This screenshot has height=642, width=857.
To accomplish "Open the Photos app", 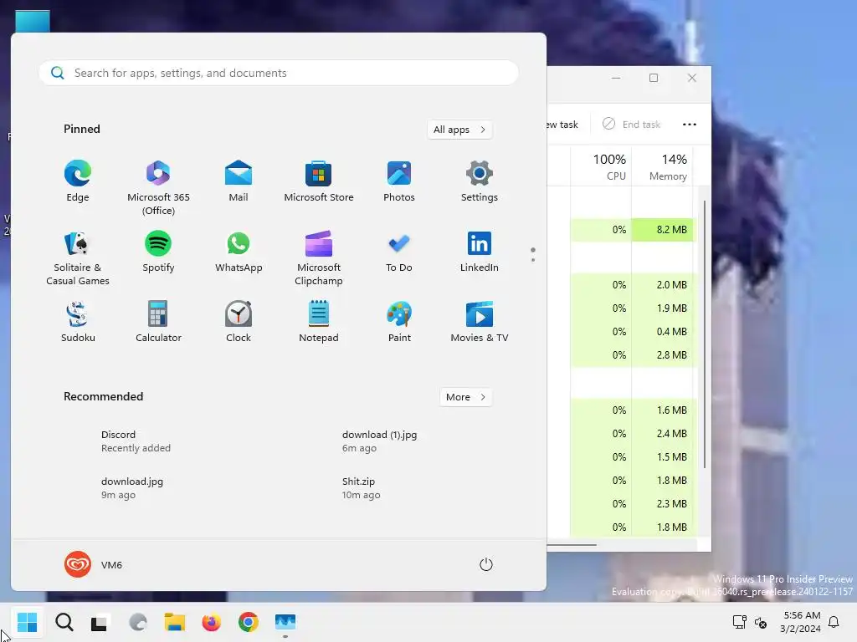I will coord(399,182).
